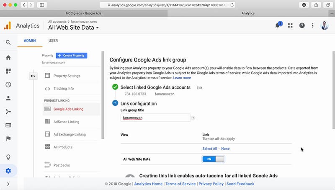The image size is (335, 190).
Task: Click the Safari address bar
Action: coord(167,5)
